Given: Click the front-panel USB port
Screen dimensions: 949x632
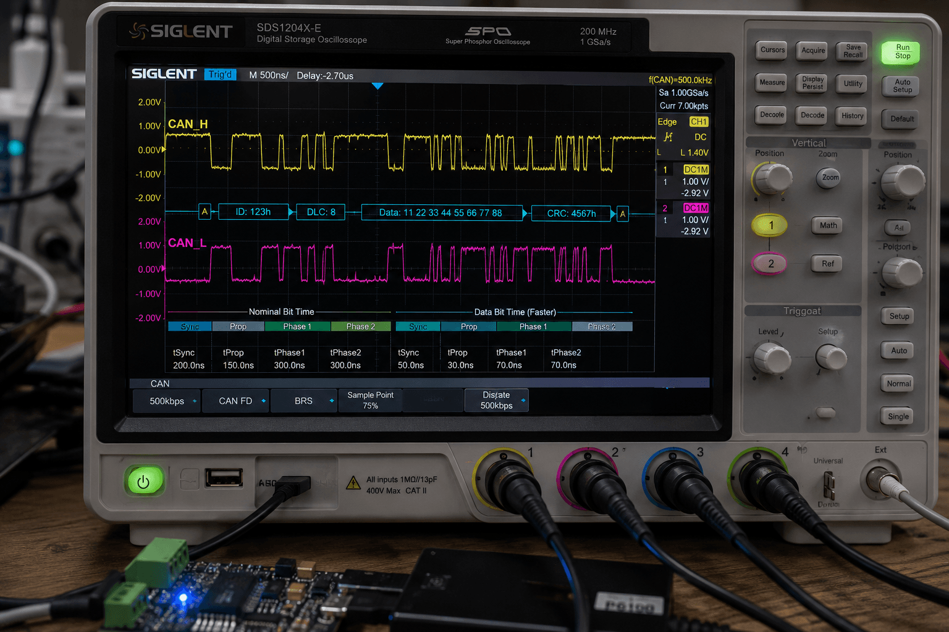Looking at the screenshot, I should [x=224, y=478].
